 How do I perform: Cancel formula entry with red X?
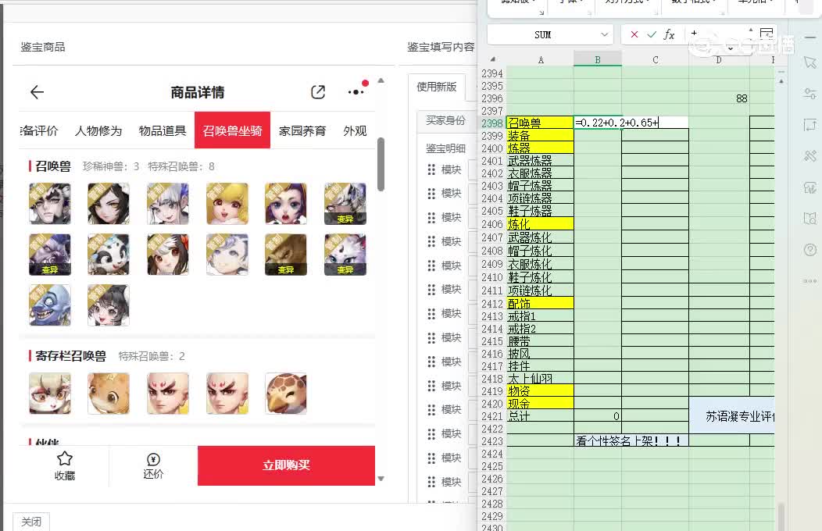click(x=634, y=34)
